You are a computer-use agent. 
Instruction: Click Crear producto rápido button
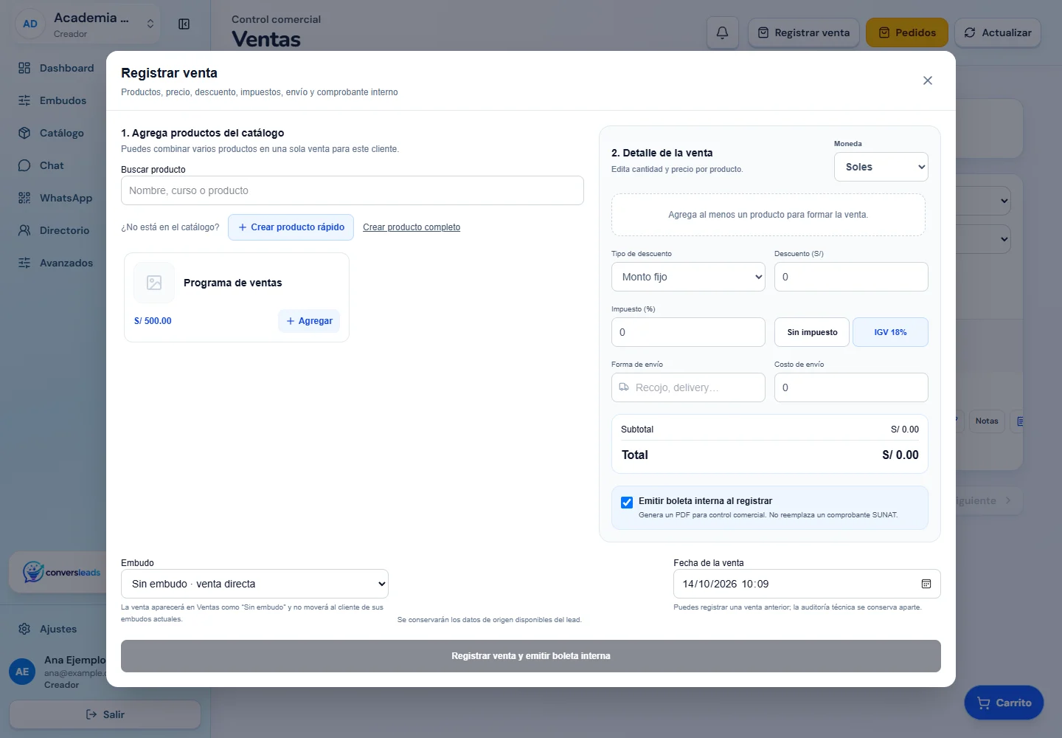pos(291,227)
